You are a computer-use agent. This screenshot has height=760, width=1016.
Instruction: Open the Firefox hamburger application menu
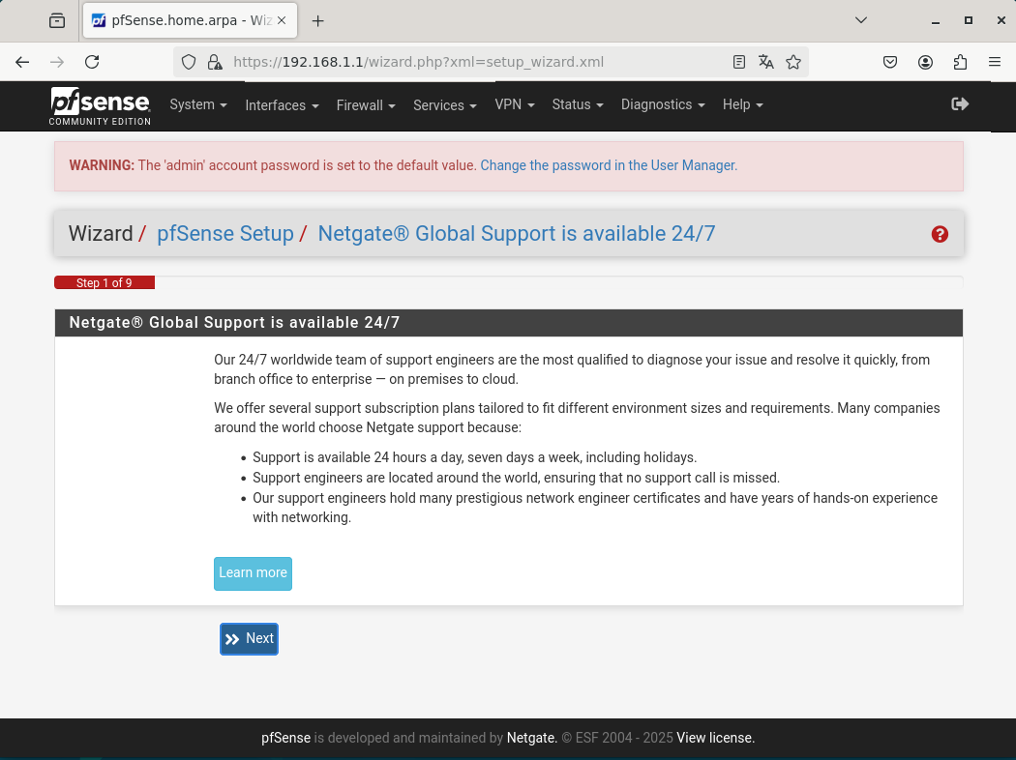pos(995,62)
